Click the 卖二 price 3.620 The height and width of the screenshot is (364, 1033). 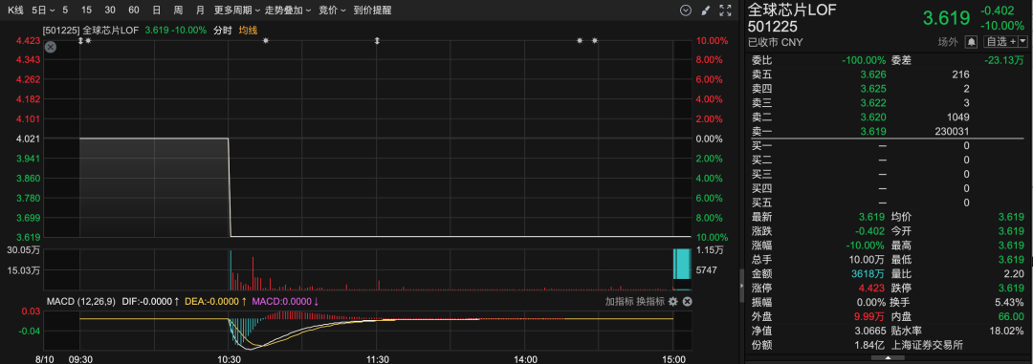pyautogui.click(x=873, y=118)
